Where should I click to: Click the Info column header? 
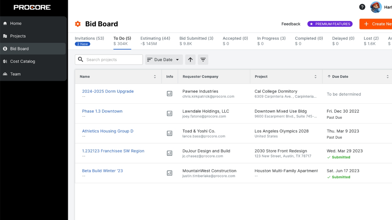click(x=170, y=77)
